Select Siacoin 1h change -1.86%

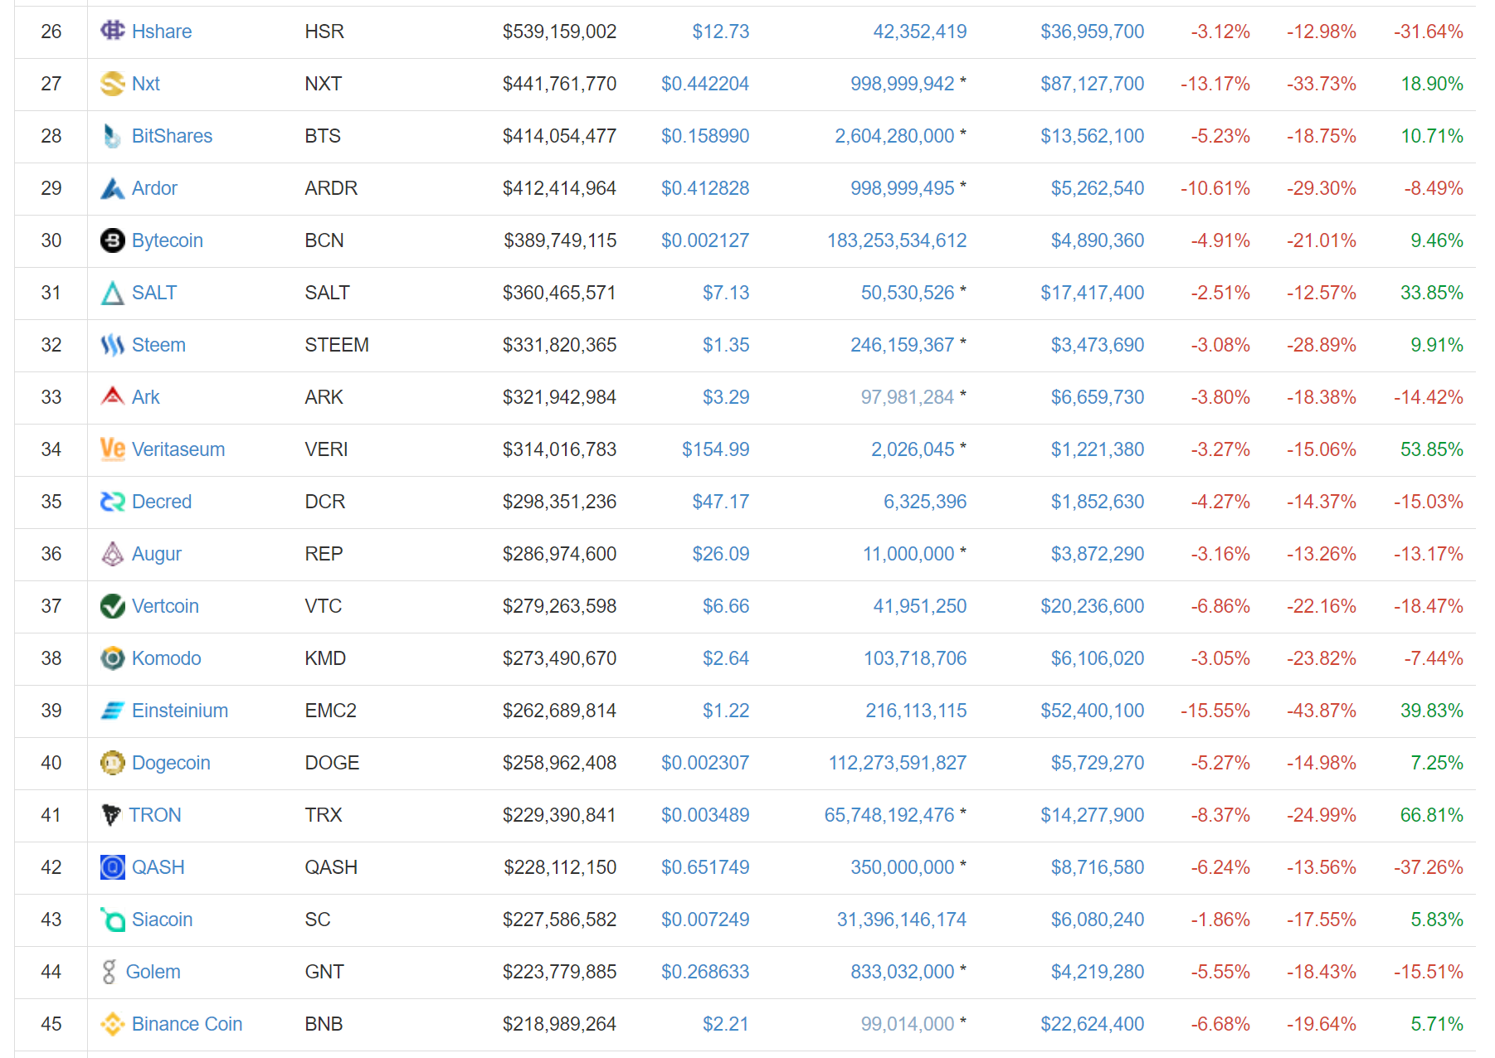pos(1220,920)
